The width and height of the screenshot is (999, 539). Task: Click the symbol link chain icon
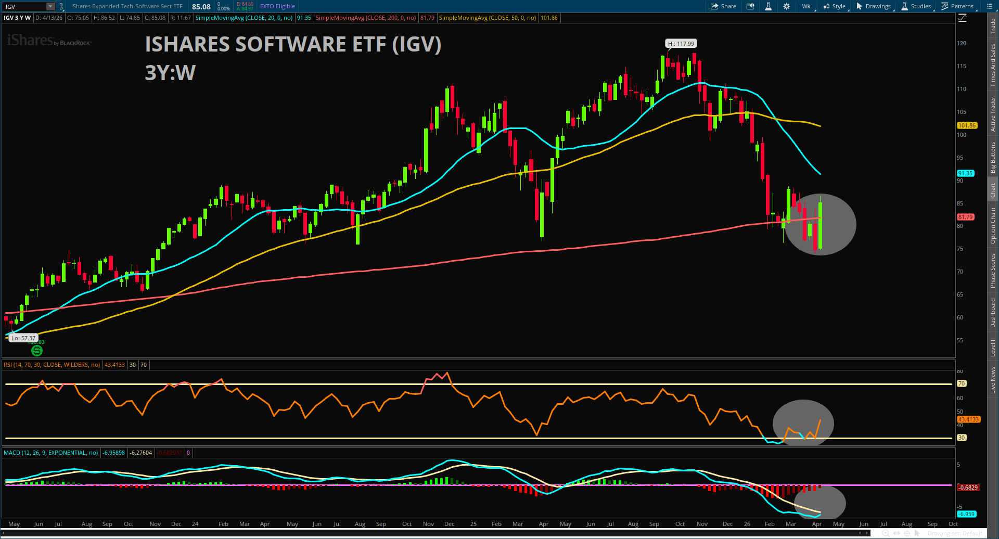tap(61, 7)
